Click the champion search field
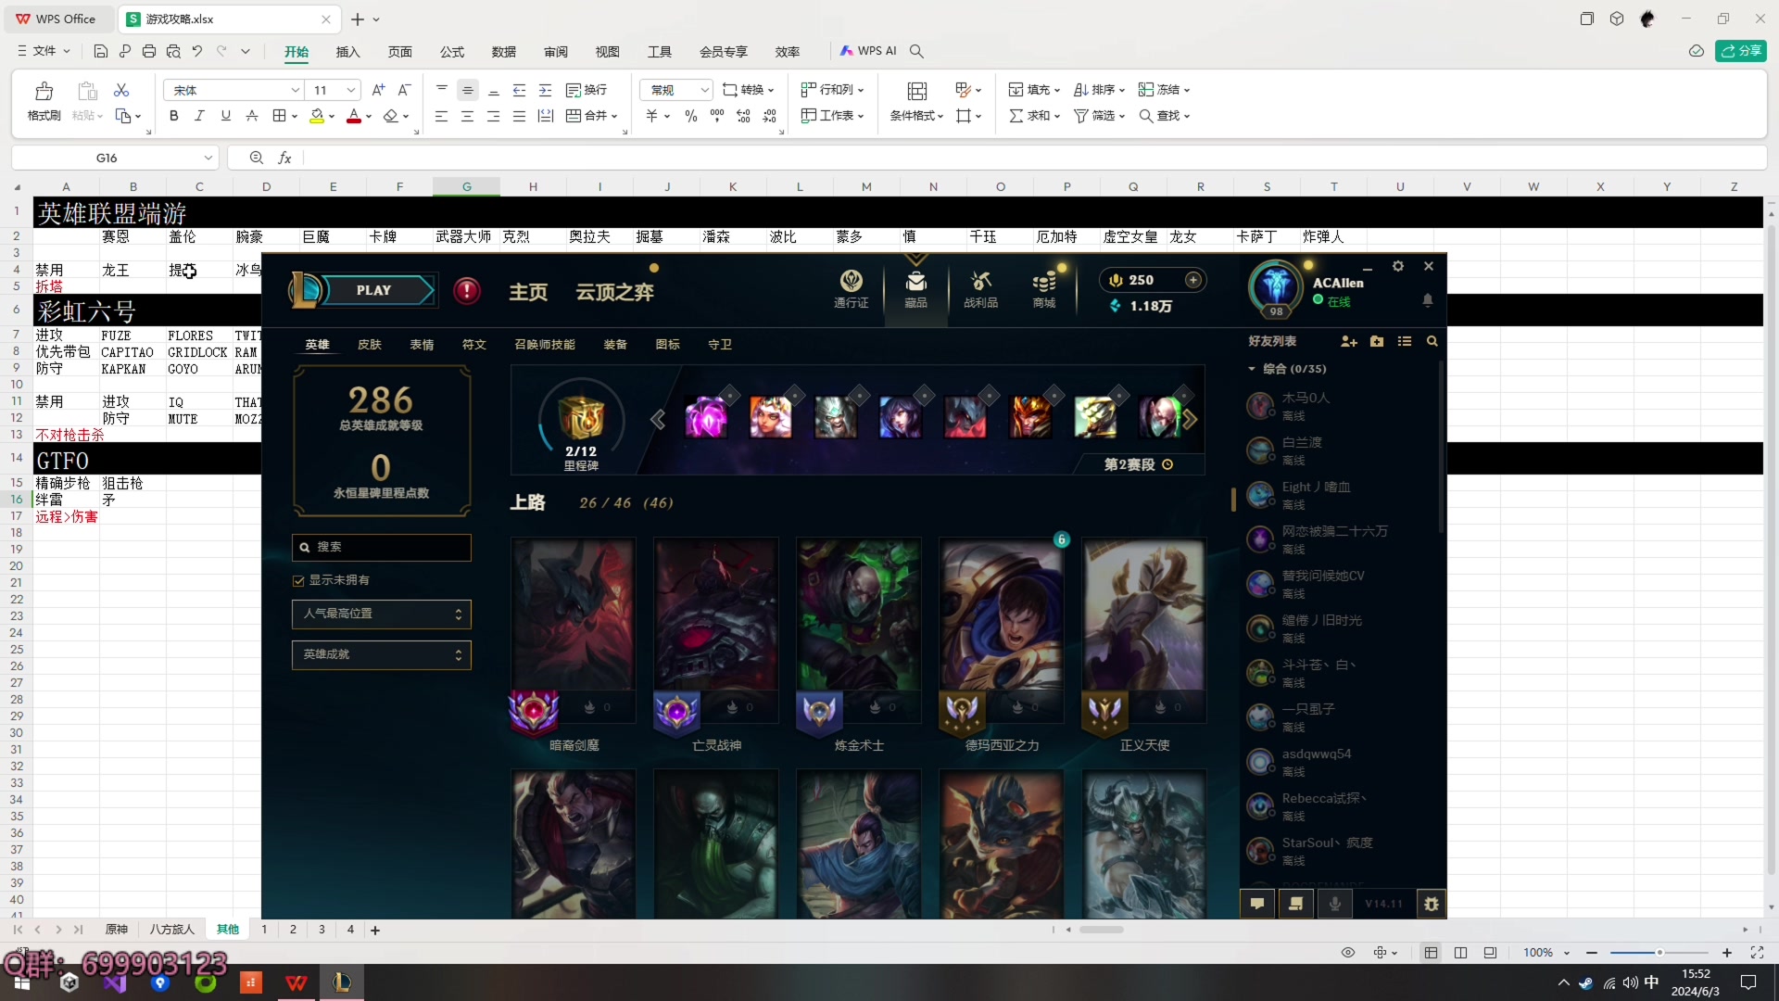Viewport: 1779px width, 1001px height. (x=381, y=547)
